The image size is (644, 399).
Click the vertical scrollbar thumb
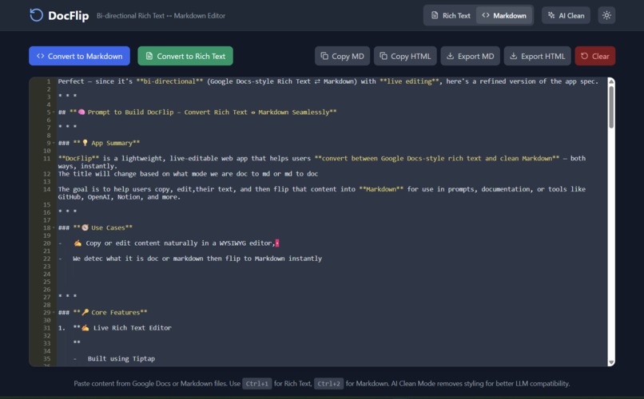611,107
